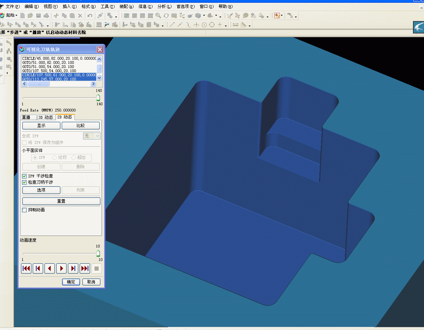Click the 取消 (Cancel) button
This screenshot has width=424, height=330.
tap(91, 282)
